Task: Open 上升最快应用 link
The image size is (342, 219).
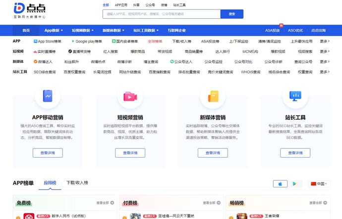Action: 302,41
